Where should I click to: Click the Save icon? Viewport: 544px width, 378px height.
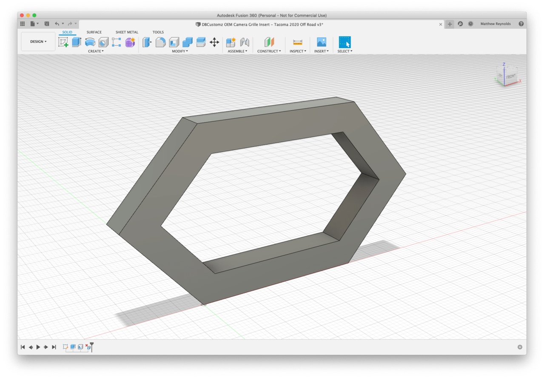click(x=47, y=24)
